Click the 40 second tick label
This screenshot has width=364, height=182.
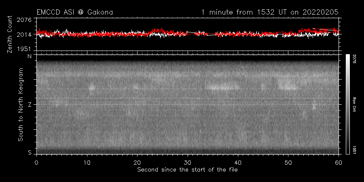[x=238, y=162]
